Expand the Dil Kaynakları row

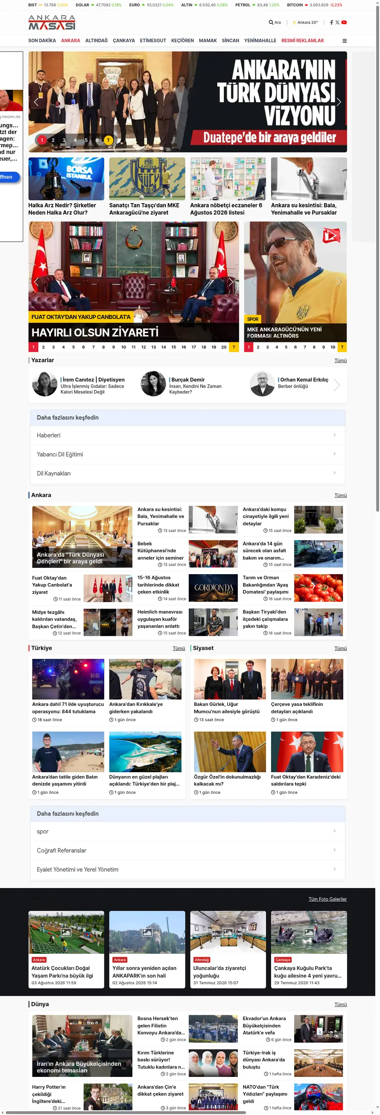click(x=187, y=473)
